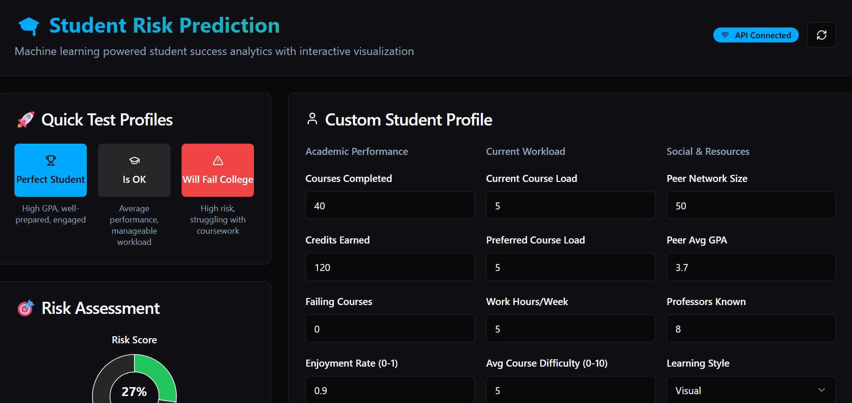852x403 pixels.
Task: Click the target icon beside Risk Assessment
Action: [x=26, y=308]
